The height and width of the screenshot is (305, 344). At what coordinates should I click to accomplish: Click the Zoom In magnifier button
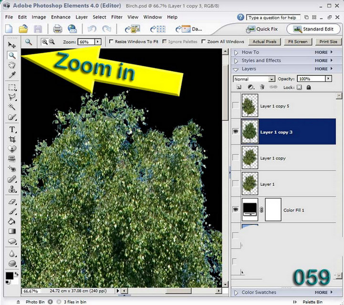coord(44,41)
